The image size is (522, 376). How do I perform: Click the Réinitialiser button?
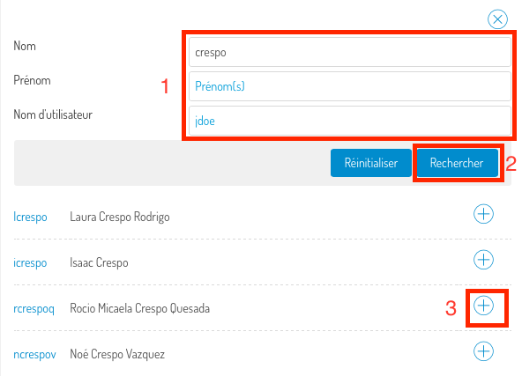[x=371, y=163]
